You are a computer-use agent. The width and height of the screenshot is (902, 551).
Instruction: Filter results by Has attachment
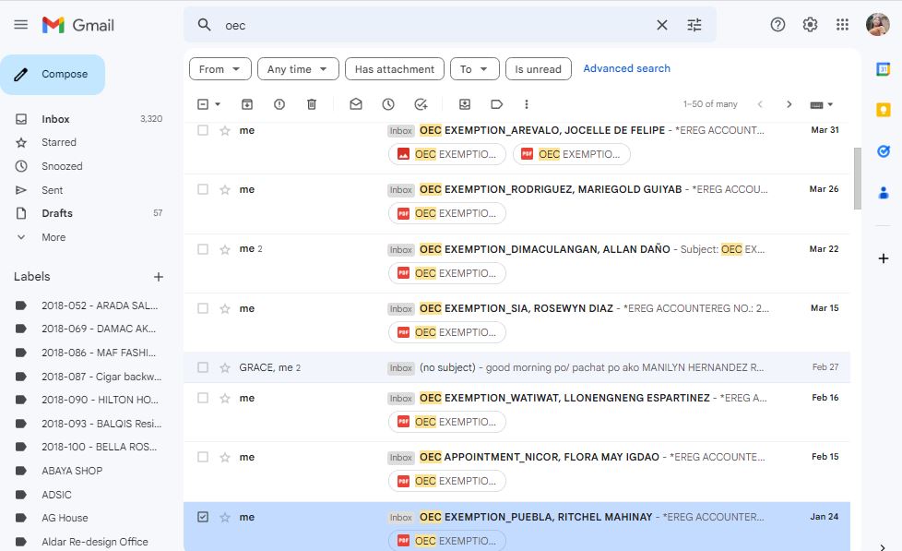(x=395, y=69)
